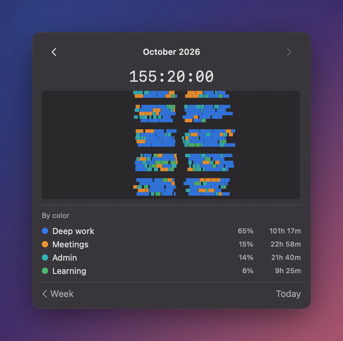Click the 22h 58m duration value
The height and width of the screenshot is (341, 343).
286,244
